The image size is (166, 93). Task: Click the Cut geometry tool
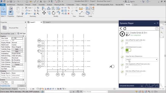(x=28, y=11)
